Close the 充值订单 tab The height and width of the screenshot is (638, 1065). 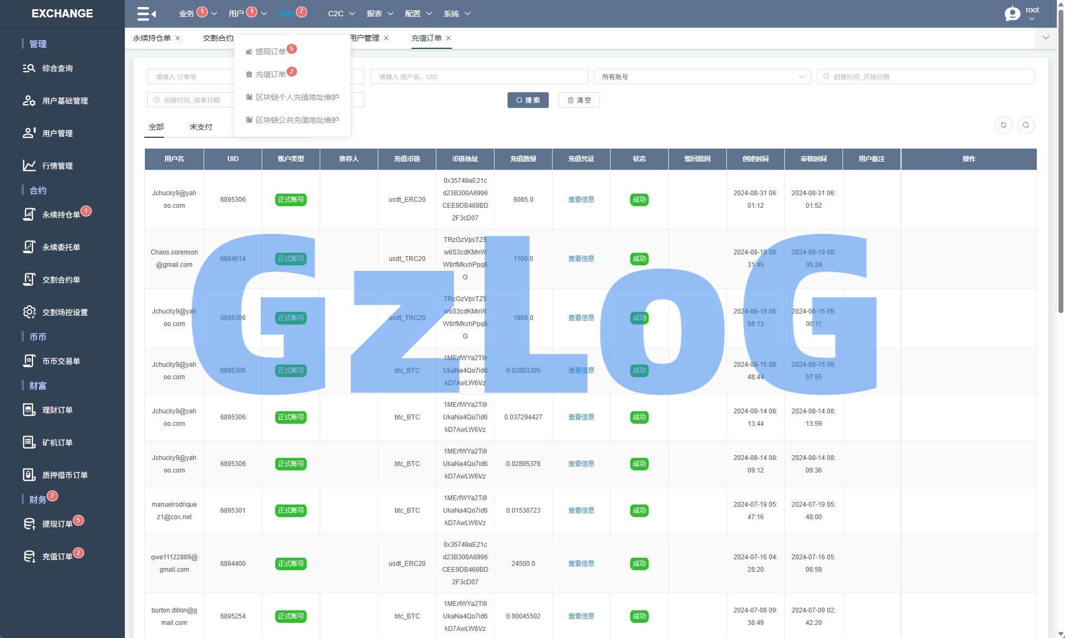[x=448, y=38]
